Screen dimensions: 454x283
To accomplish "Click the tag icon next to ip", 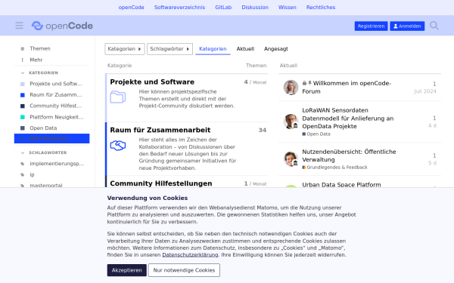I will click(x=23, y=175).
